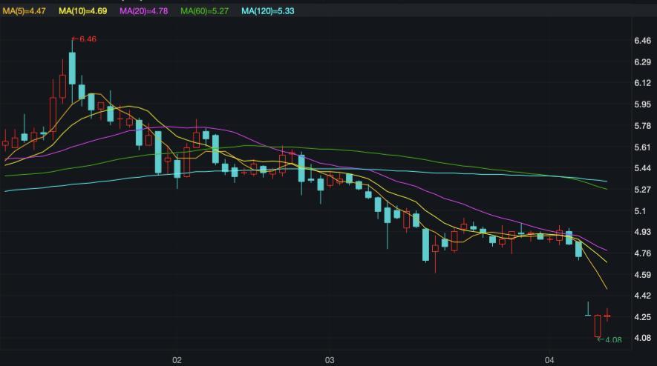
Task: Click the 4.59 level on the price axis
Action: [x=642, y=275]
